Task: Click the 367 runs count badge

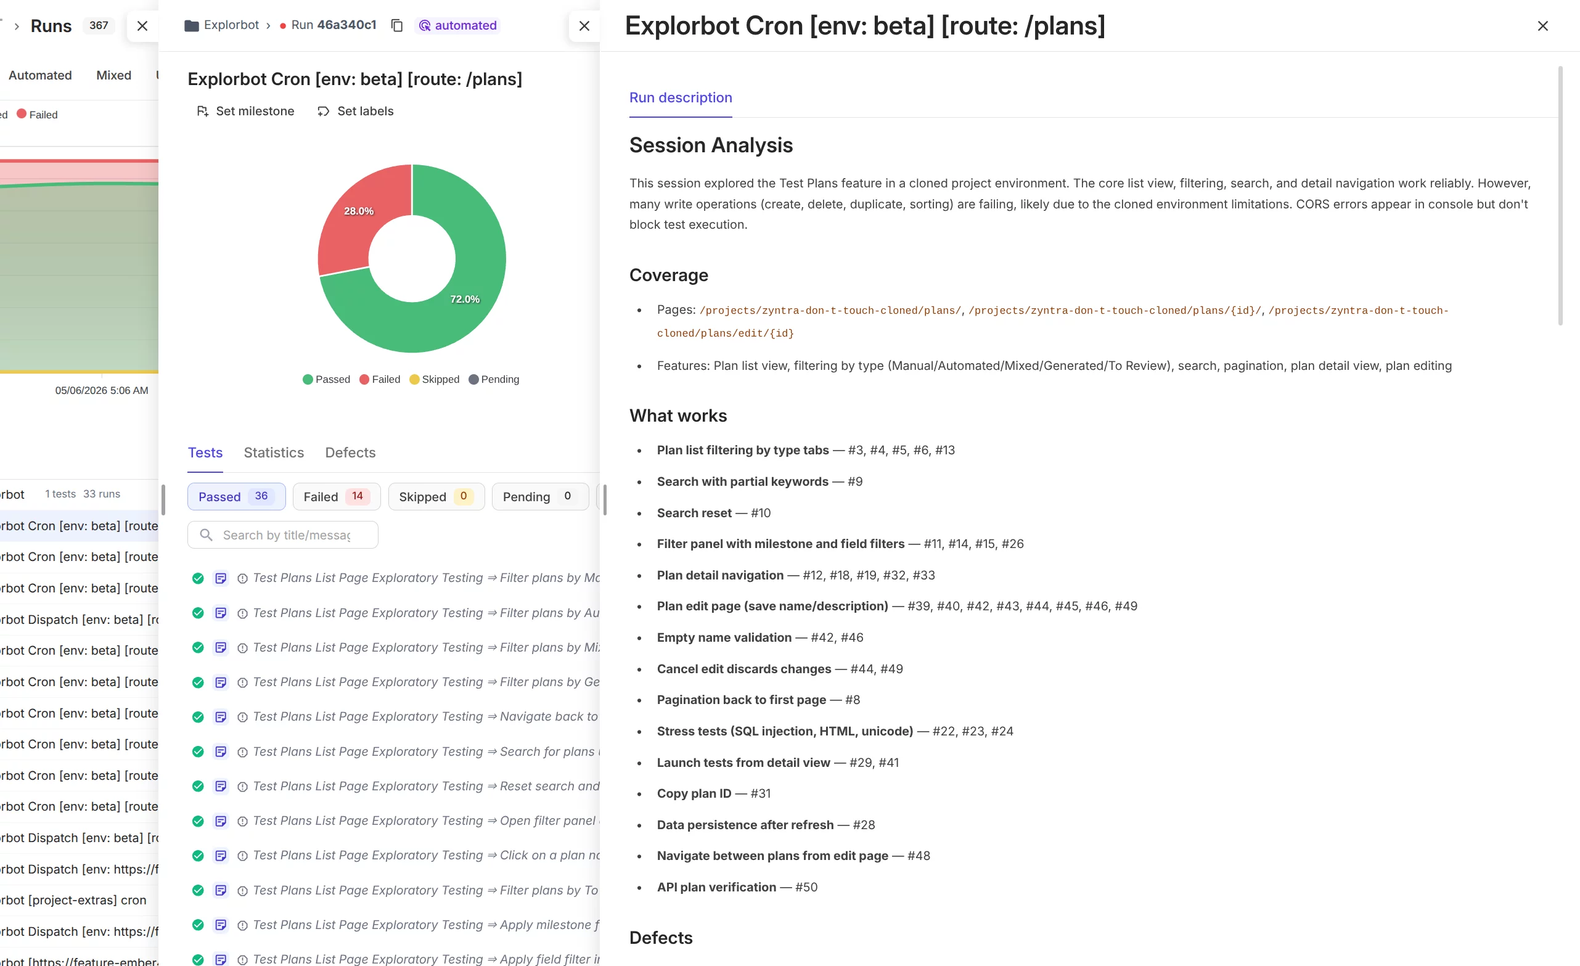Action: pyautogui.click(x=99, y=25)
